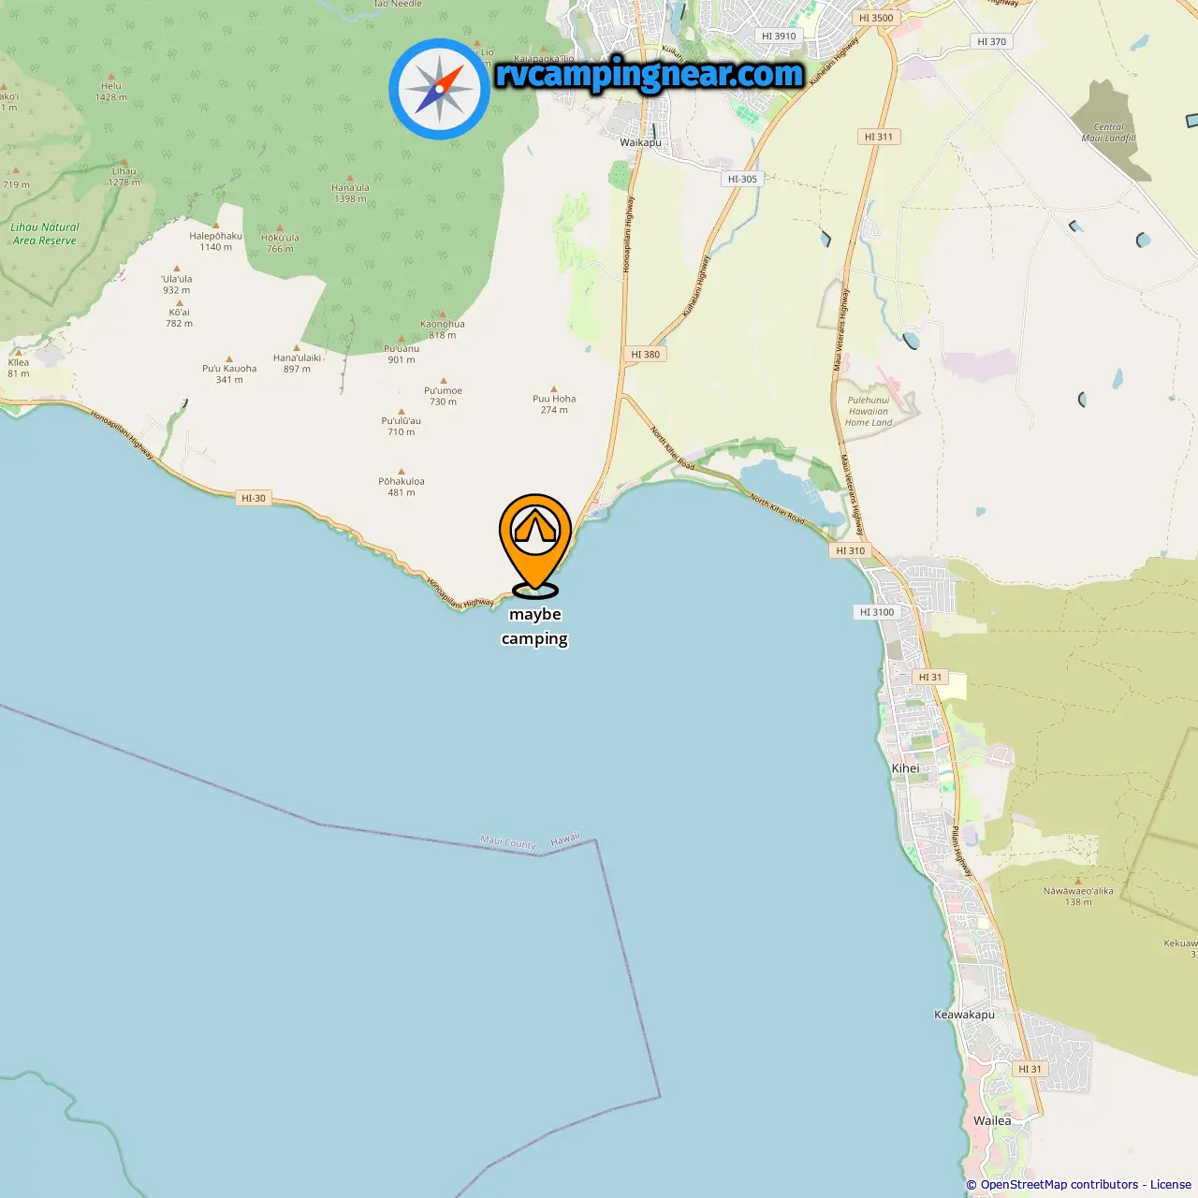Screen dimensions: 1198x1198
Task: Click the orange camping tent map pin
Action: point(534,545)
